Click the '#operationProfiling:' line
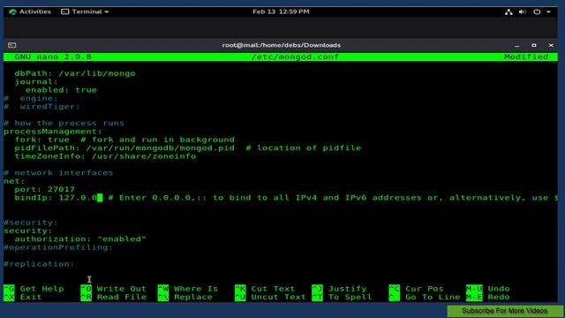Image resolution: width=565 pixels, height=318 pixels. pyautogui.click(x=58, y=247)
